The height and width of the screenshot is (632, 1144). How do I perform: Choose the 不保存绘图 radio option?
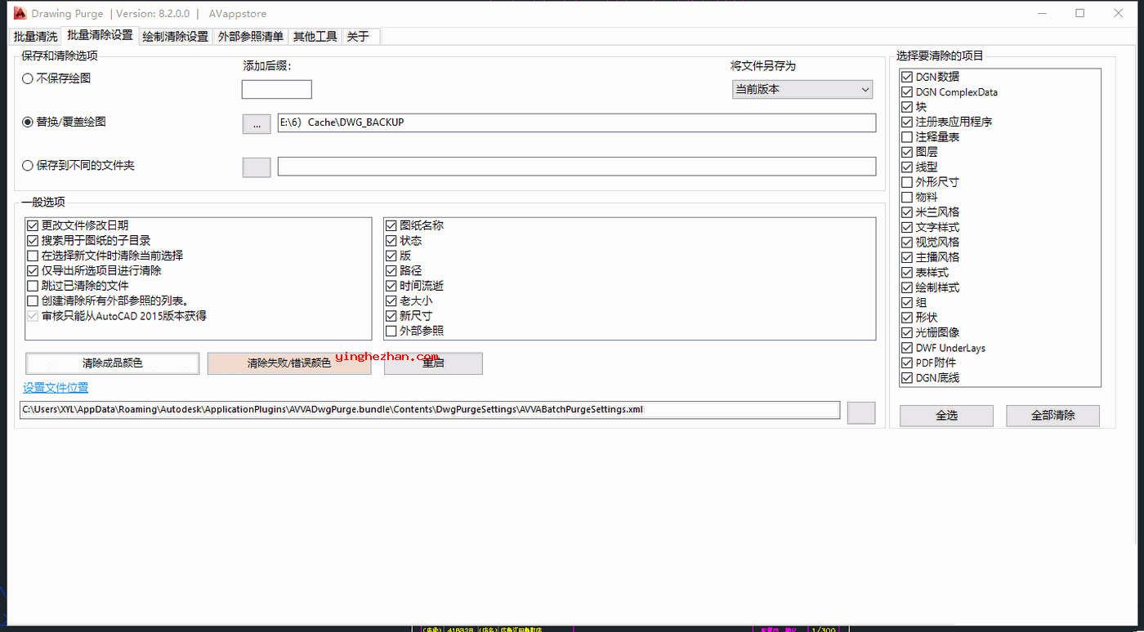pyautogui.click(x=28, y=78)
